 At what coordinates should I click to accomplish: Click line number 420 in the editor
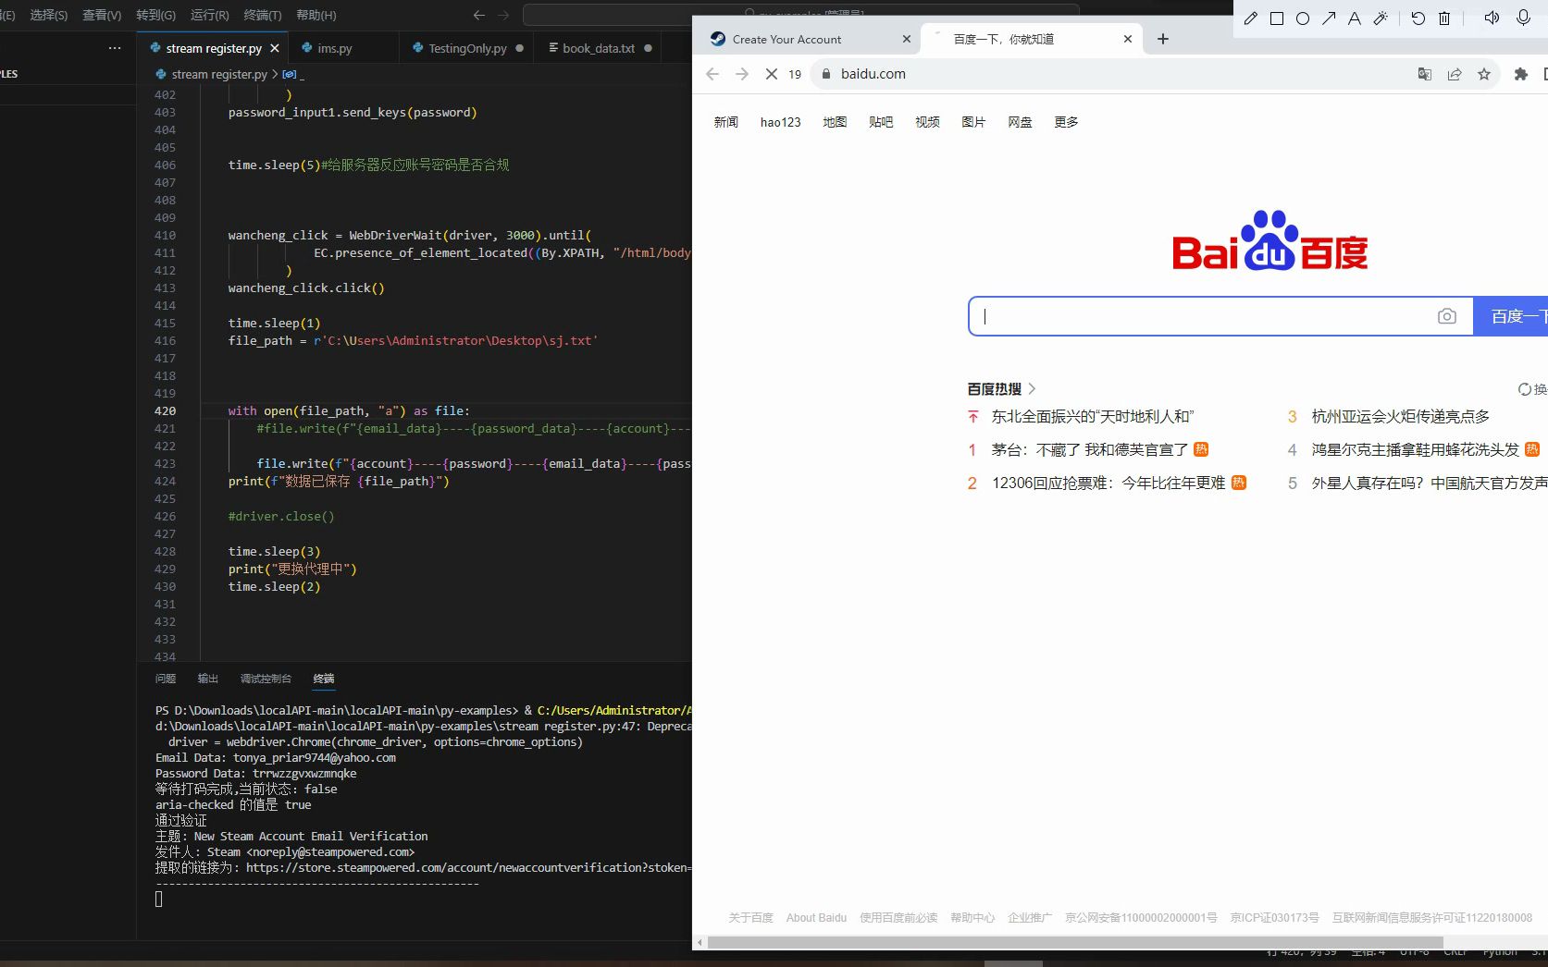pos(165,410)
